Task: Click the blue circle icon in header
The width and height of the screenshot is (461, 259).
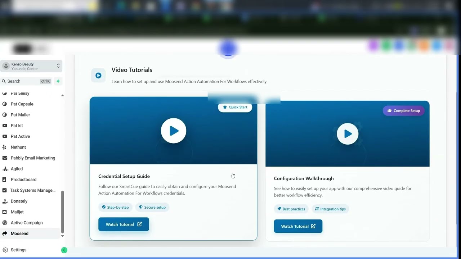Action: tap(228, 49)
